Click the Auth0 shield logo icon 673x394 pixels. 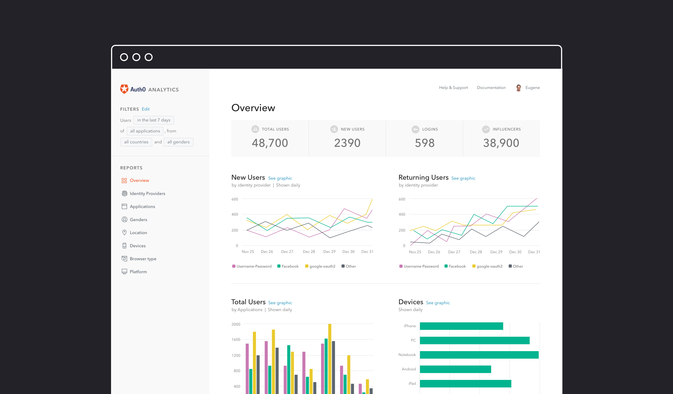tap(124, 89)
